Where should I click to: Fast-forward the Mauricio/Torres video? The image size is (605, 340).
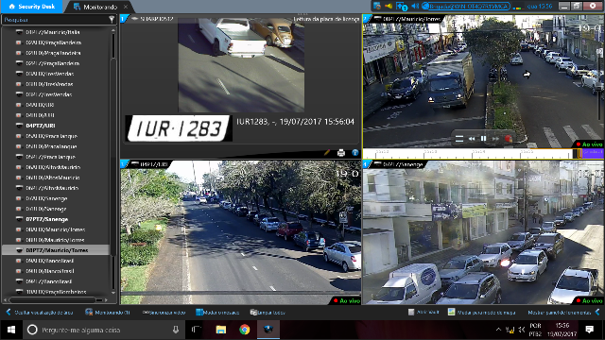[495, 139]
